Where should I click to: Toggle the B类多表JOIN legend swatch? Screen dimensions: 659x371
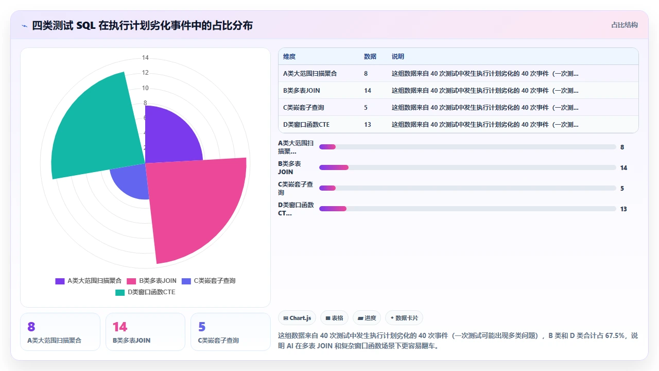tap(131, 281)
